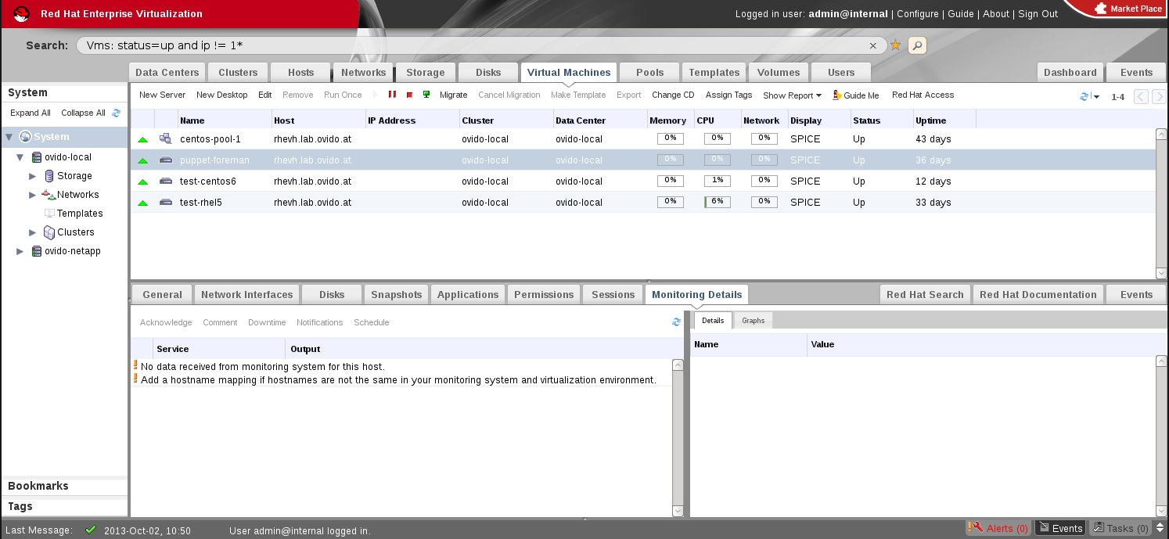Refresh the monitoring details pane
The width and height of the screenshot is (1169, 539).
[x=676, y=322]
